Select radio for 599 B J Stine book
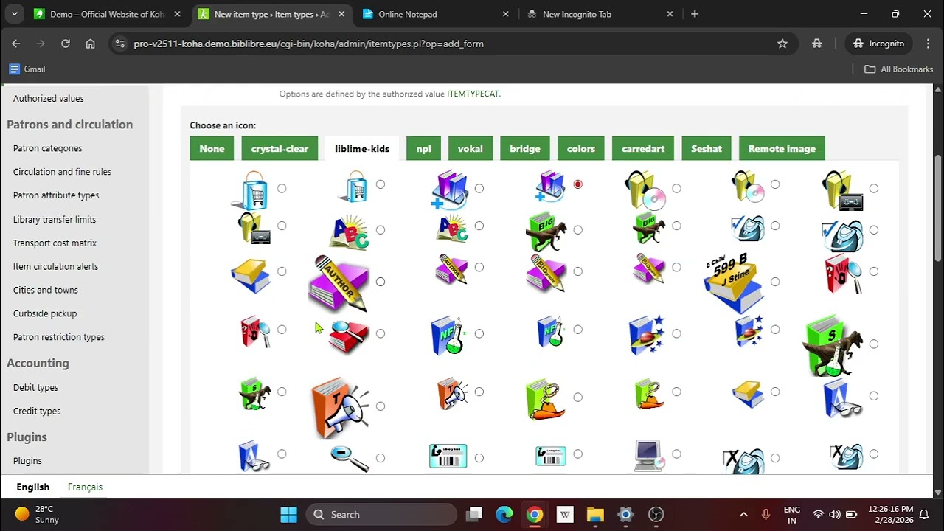The image size is (944, 531). point(775,282)
